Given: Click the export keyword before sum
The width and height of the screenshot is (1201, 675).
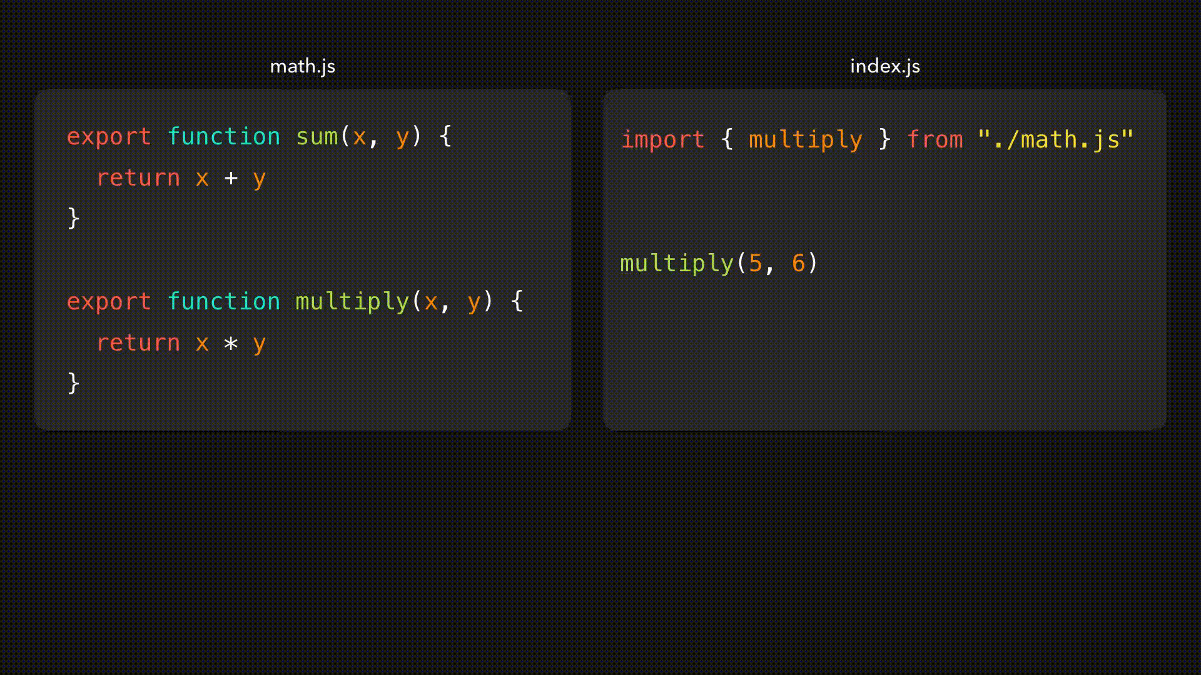Looking at the screenshot, I should coord(109,136).
